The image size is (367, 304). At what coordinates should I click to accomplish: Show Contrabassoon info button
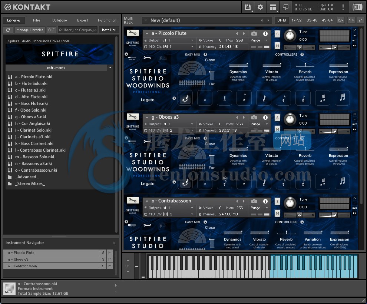(265, 201)
